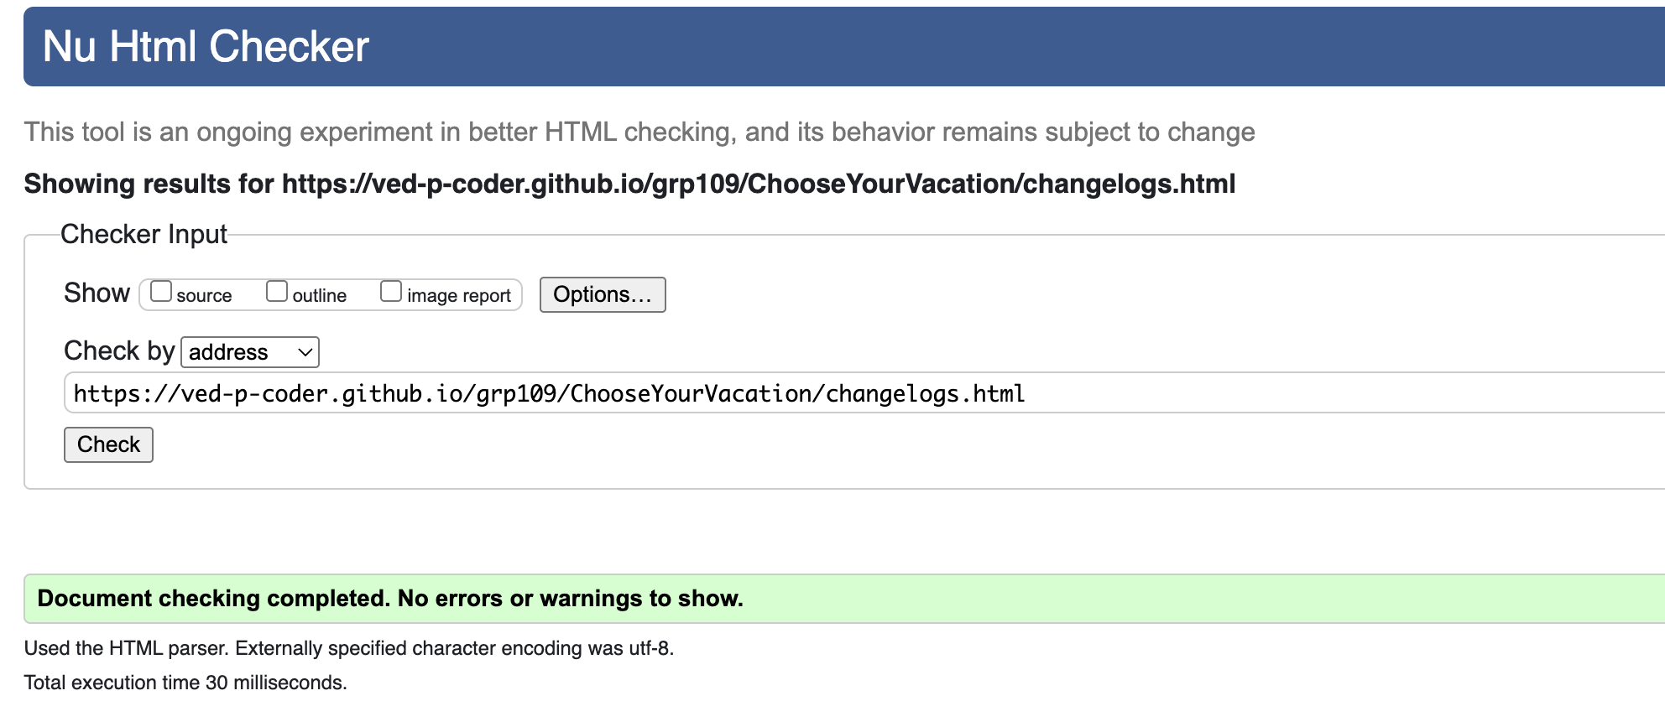Click the chevron arrow on the address selector
1665x701 pixels.
click(305, 352)
